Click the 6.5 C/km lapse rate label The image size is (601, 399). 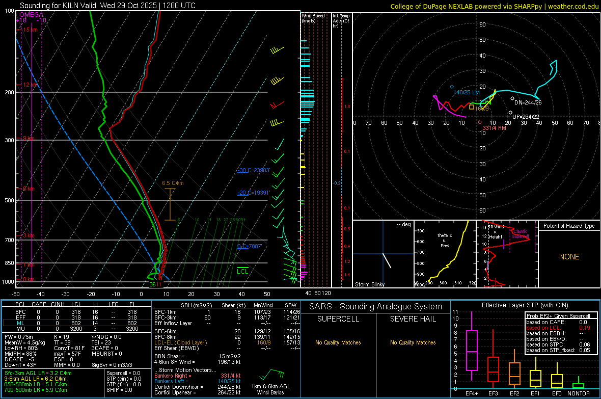pos(173,183)
